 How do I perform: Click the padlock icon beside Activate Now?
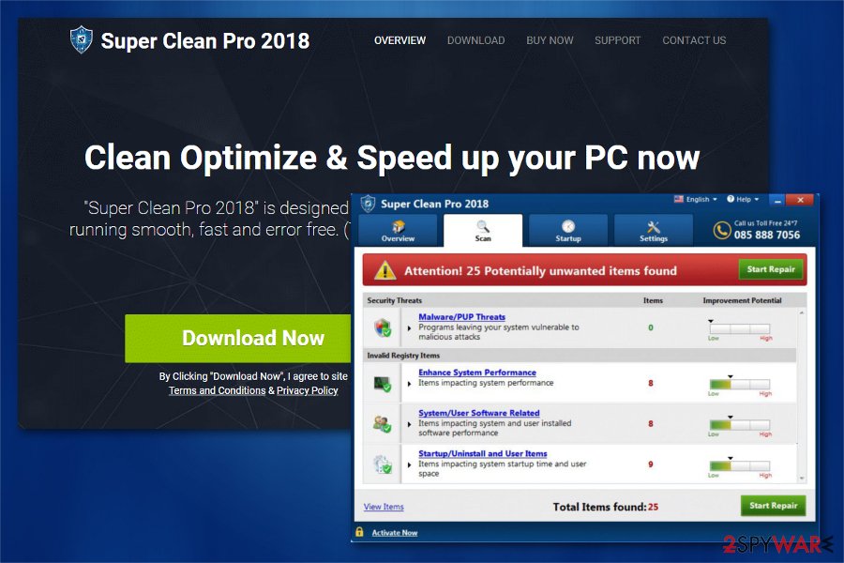359,532
